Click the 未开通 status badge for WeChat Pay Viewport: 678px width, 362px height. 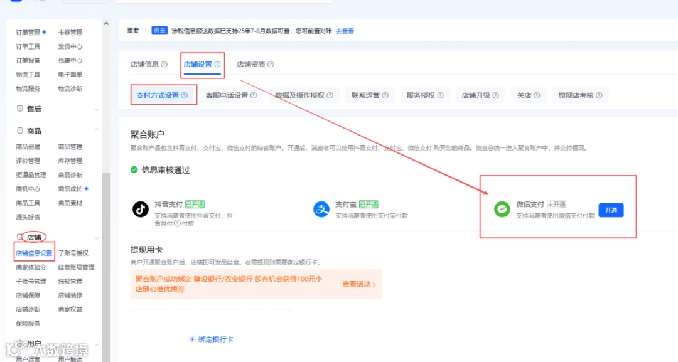(556, 205)
